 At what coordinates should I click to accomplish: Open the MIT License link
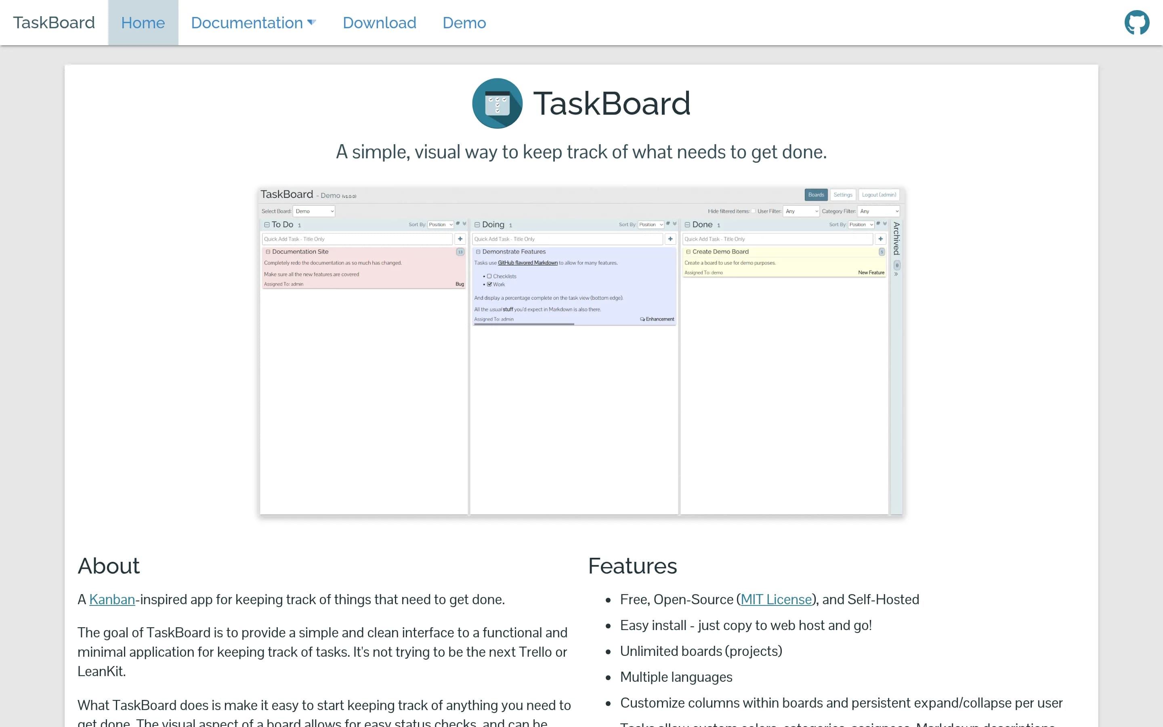pos(776,600)
